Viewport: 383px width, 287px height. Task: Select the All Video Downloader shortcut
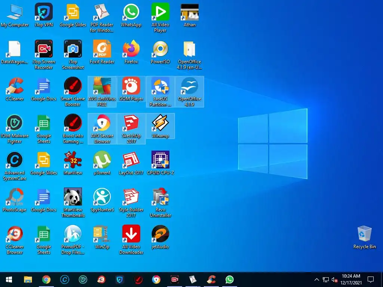coord(131,240)
